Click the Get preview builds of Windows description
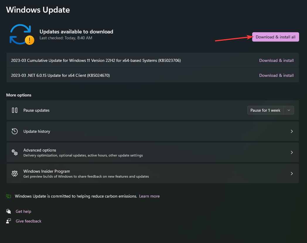 86,176
